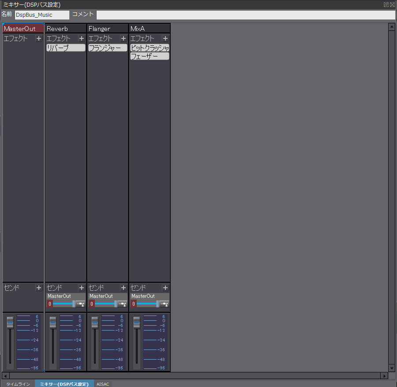Select the MasterOut bus header
Viewport: 397px width, 387px height.
point(23,29)
